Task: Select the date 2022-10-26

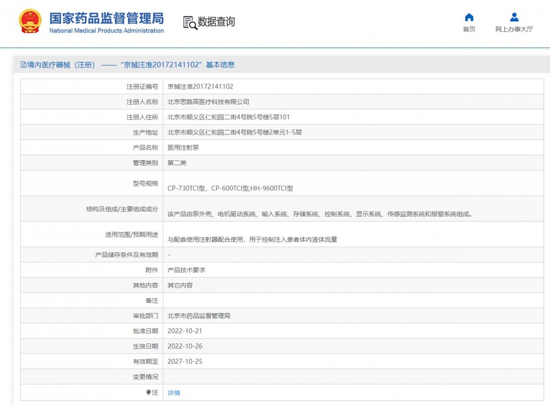Action: pos(185,346)
